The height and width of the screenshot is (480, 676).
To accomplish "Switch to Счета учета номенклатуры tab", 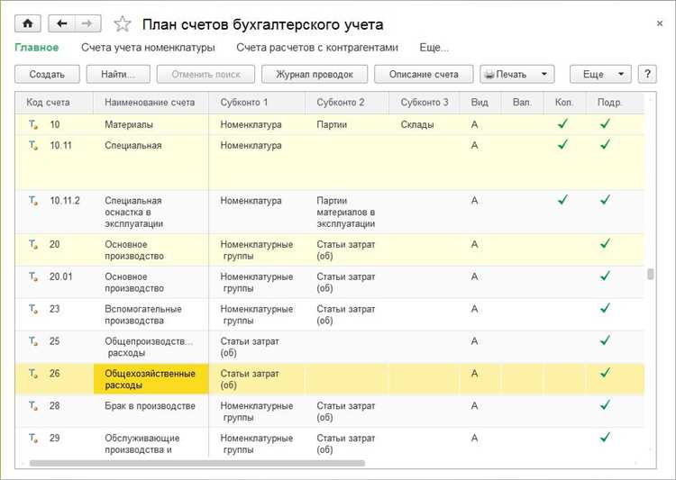I will [148, 48].
